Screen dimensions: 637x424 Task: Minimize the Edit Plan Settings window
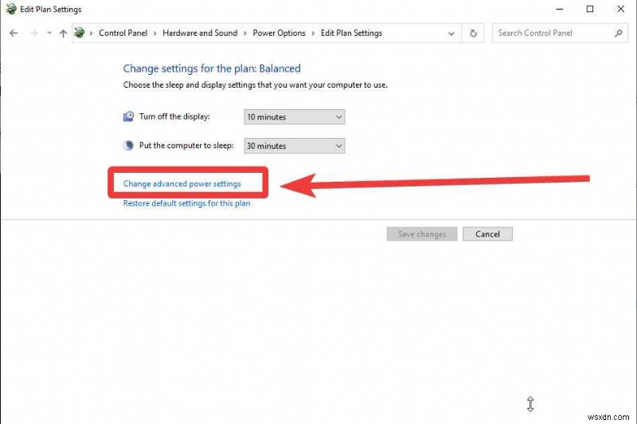point(560,9)
